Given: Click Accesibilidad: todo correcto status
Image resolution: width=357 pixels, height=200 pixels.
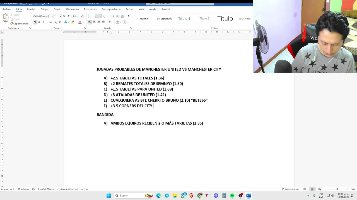Looking at the screenshot, I should tap(73, 189).
